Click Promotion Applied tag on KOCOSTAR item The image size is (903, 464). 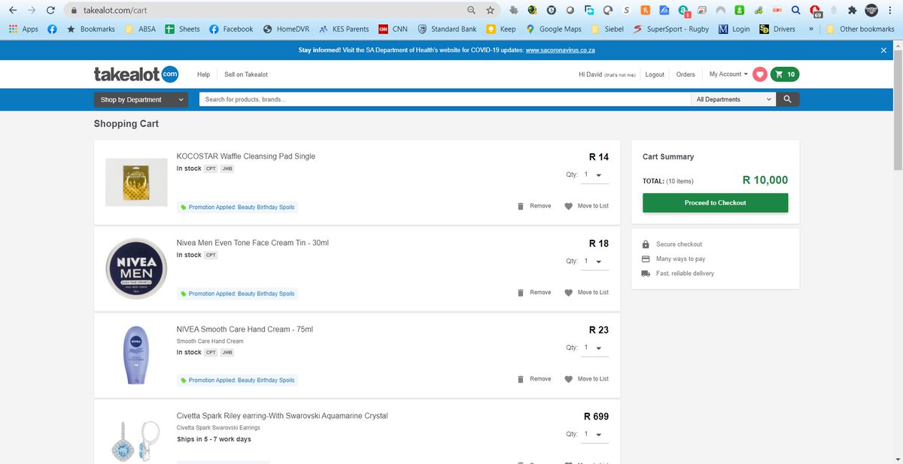(x=237, y=207)
